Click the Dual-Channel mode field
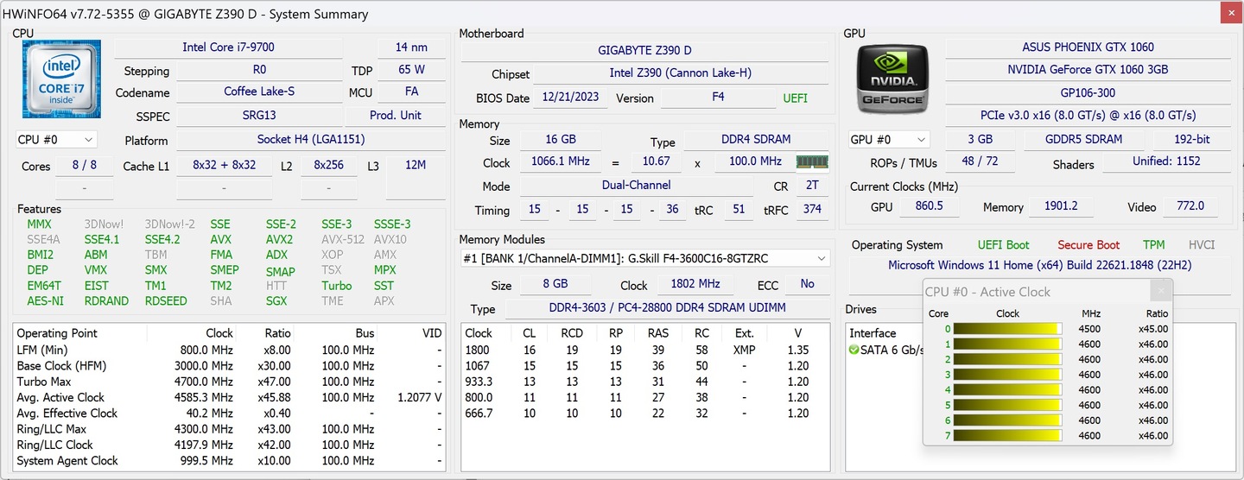The image size is (1244, 480). [x=636, y=186]
